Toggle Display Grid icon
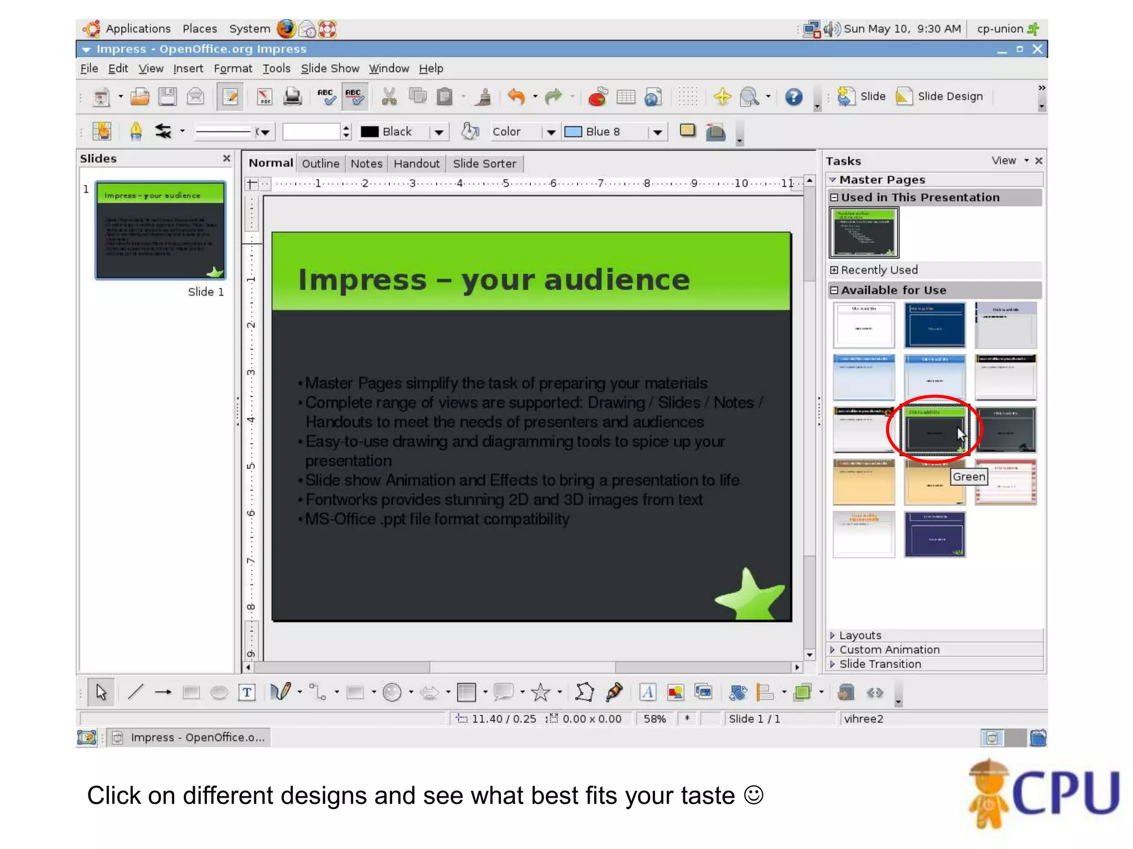This screenshot has height=849, width=1133. click(688, 97)
